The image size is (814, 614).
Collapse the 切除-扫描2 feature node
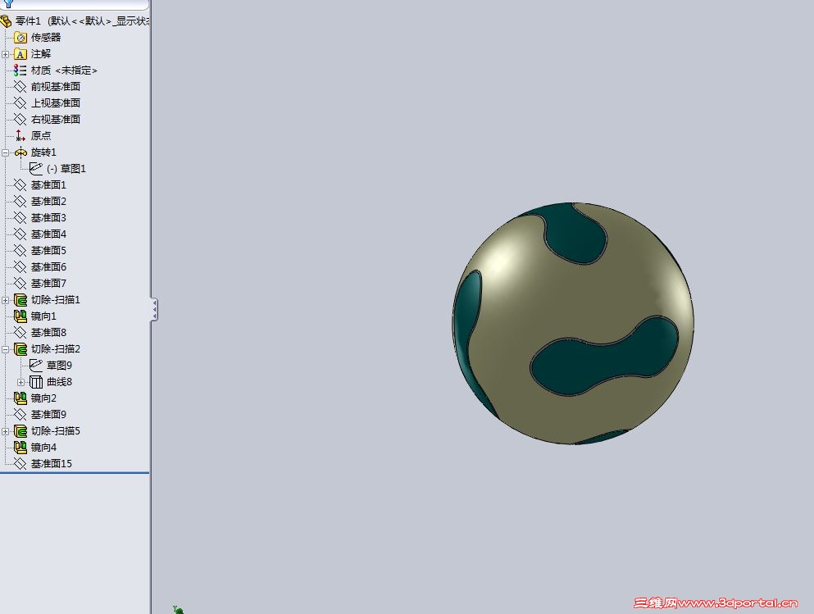(x=5, y=349)
